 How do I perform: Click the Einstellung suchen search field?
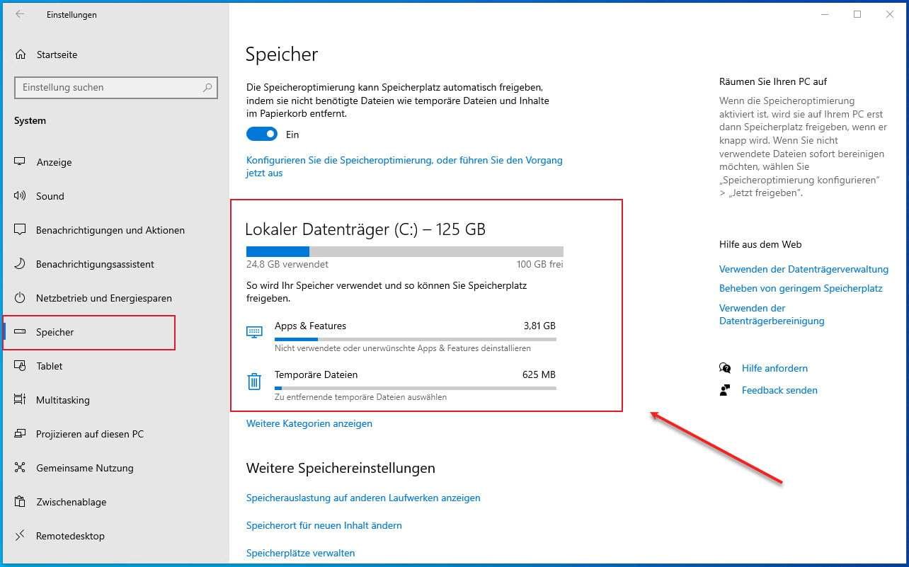click(115, 87)
